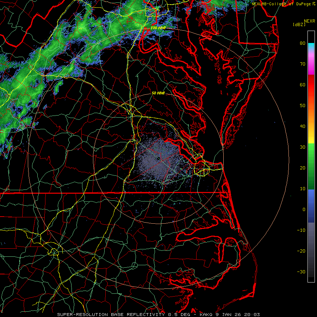The image size is (317, 317).
Task: Click the 20 value on dBZ scale
Action: [x=303, y=168]
